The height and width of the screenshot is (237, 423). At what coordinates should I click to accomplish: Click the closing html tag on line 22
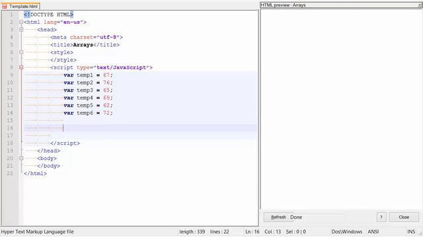35,173
